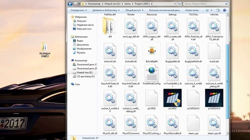Open the Упорядочить dropdown menu

pos(79,10)
